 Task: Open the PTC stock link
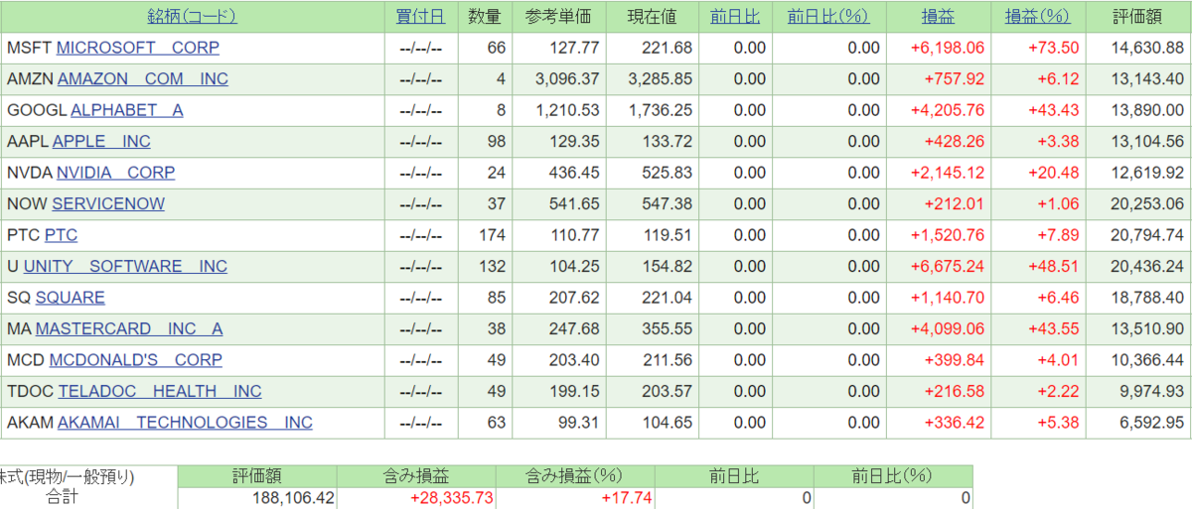[x=61, y=235]
